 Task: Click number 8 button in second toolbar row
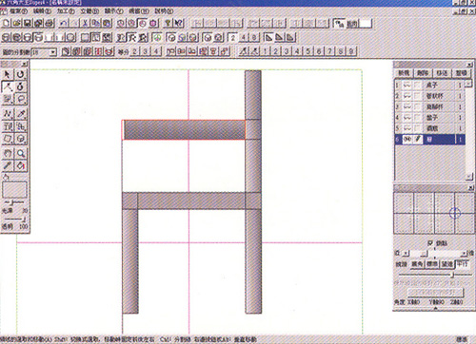pyautogui.click(x=254, y=38)
